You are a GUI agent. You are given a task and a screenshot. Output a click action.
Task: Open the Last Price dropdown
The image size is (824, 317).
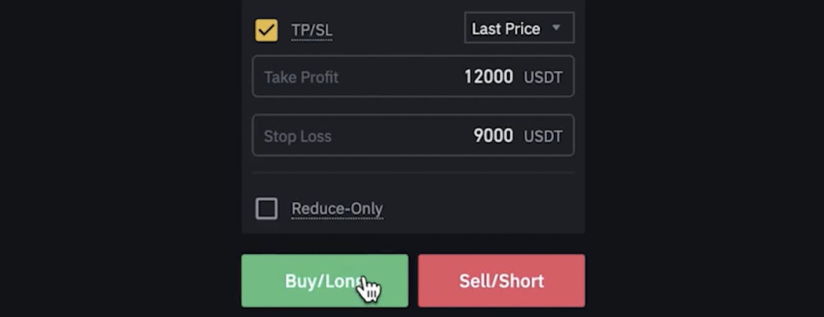pos(519,28)
